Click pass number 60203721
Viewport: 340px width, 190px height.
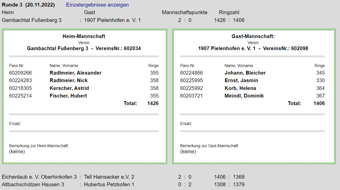192,96
